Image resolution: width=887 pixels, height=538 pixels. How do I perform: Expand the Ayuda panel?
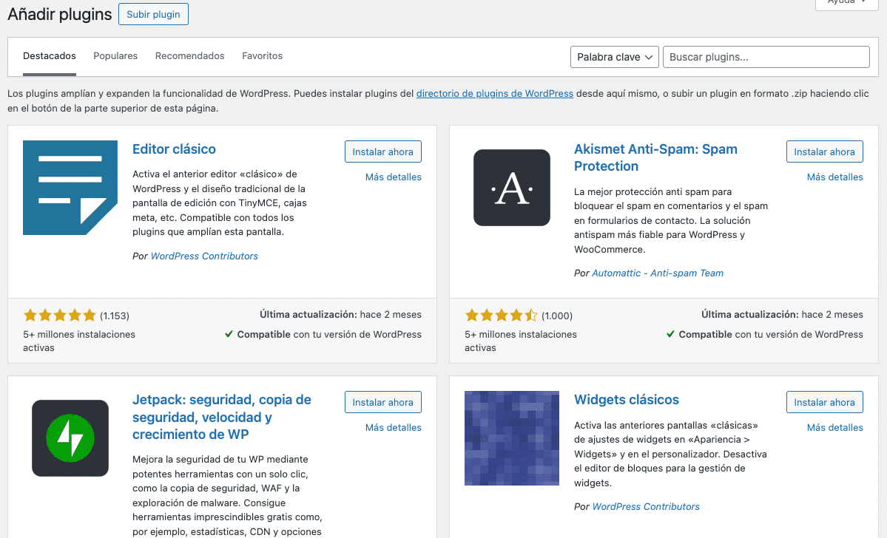point(845,4)
